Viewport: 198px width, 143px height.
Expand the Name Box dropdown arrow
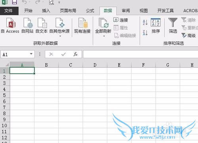coord(31,54)
